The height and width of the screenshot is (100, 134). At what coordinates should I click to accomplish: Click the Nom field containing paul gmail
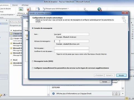[x=71, y=34]
